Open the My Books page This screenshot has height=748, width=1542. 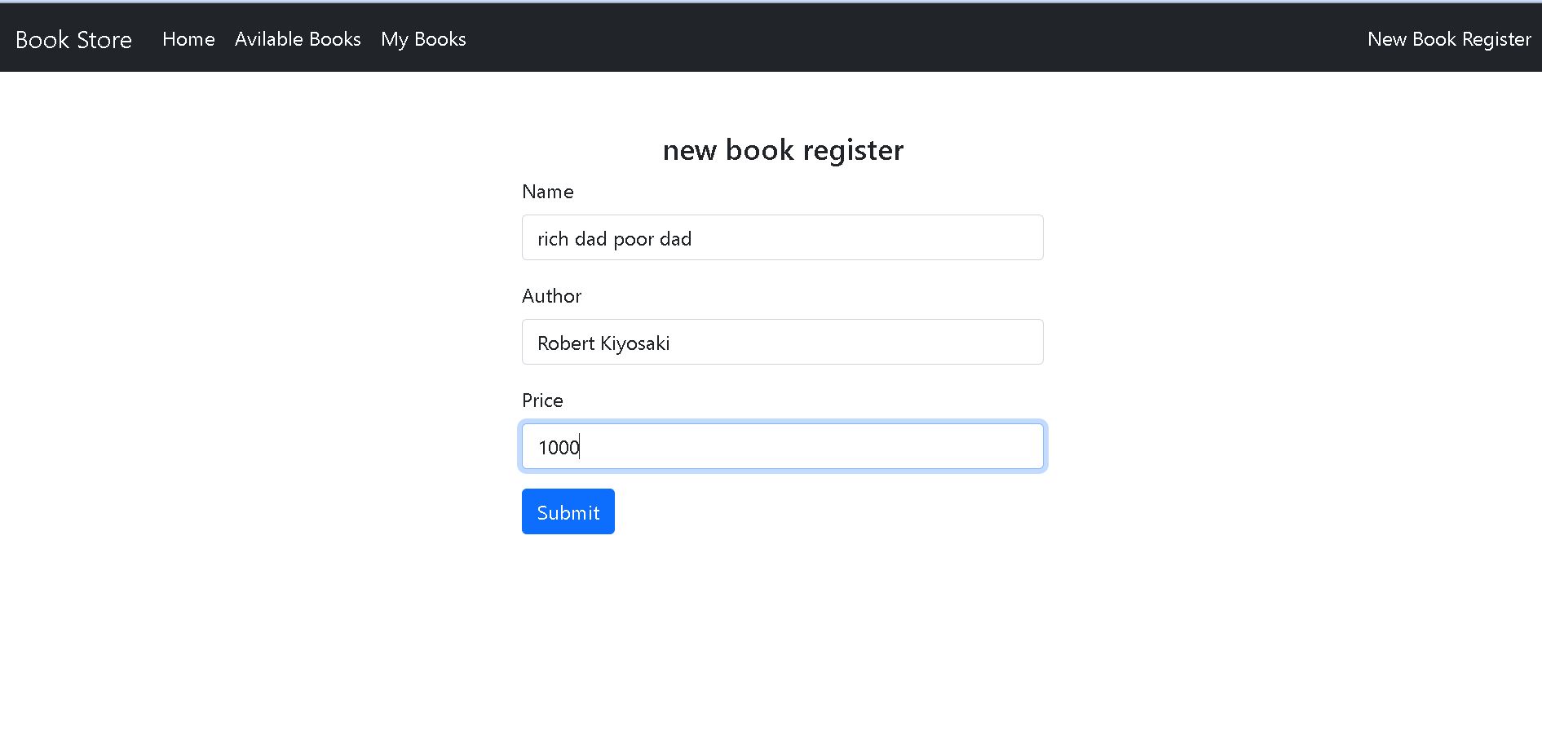[x=423, y=39]
